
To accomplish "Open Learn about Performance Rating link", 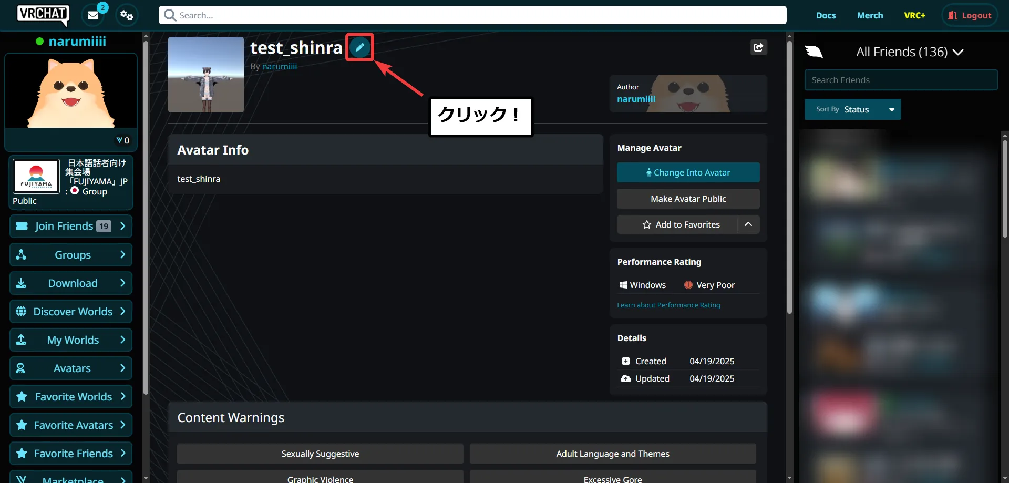I will point(668,305).
